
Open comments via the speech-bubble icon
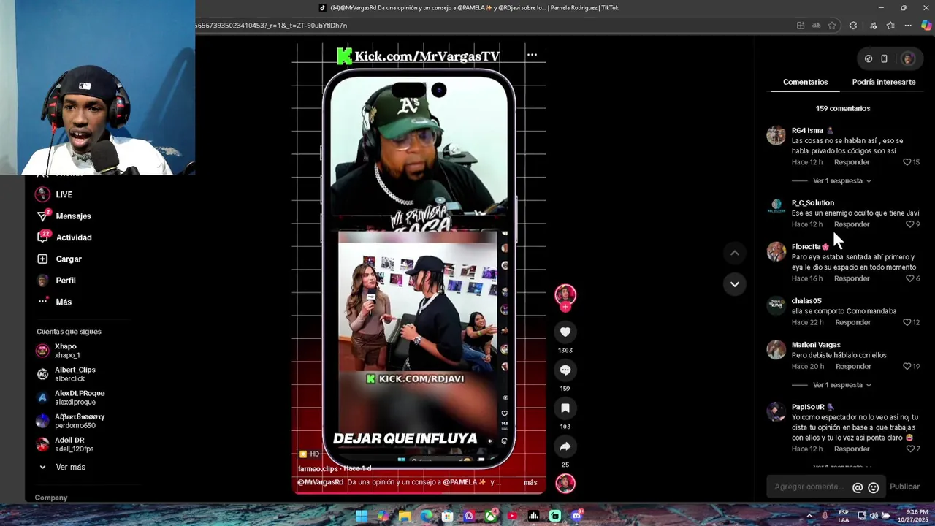click(565, 370)
